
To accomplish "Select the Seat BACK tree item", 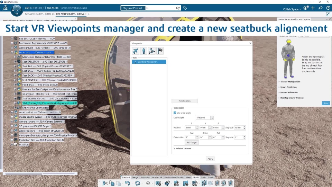I will click(48, 75).
